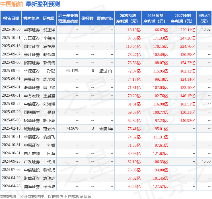The width and height of the screenshot is (212, 199).
Task: Click the 99.18亿 forecast value
Action: point(161,79)
